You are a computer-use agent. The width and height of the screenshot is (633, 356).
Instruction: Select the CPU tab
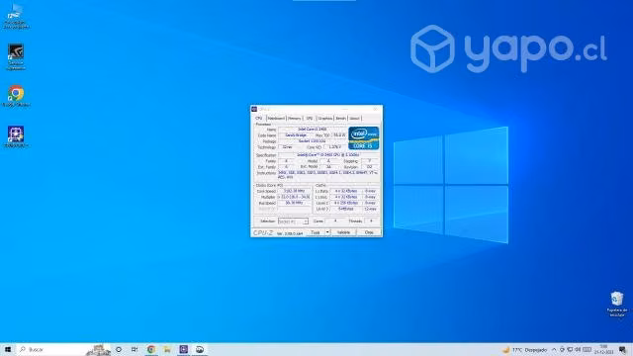[259, 119]
